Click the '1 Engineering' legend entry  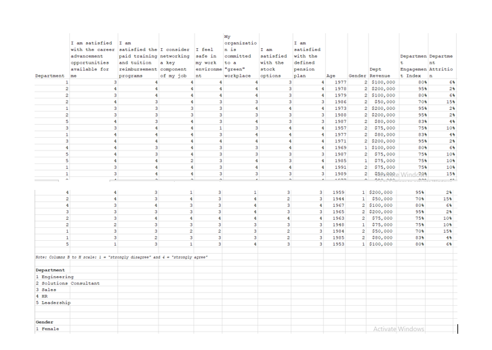55,277
